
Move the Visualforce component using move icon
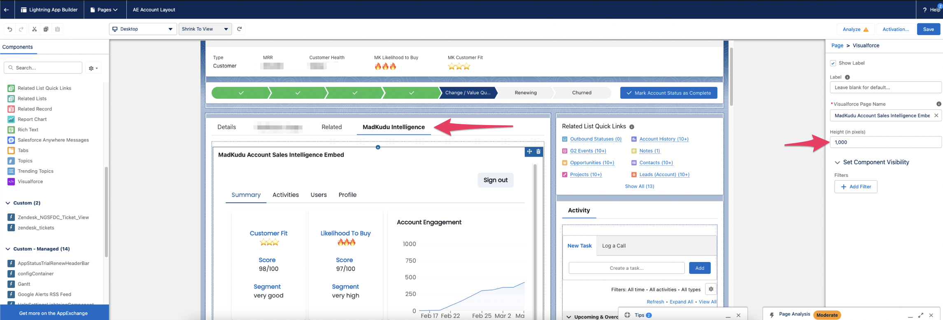pyautogui.click(x=529, y=152)
